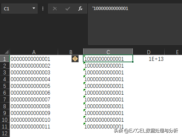Image resolution: width=182 pixels, height=137 pixels.
Task: Select row 9 header
Action: [5, 113]
